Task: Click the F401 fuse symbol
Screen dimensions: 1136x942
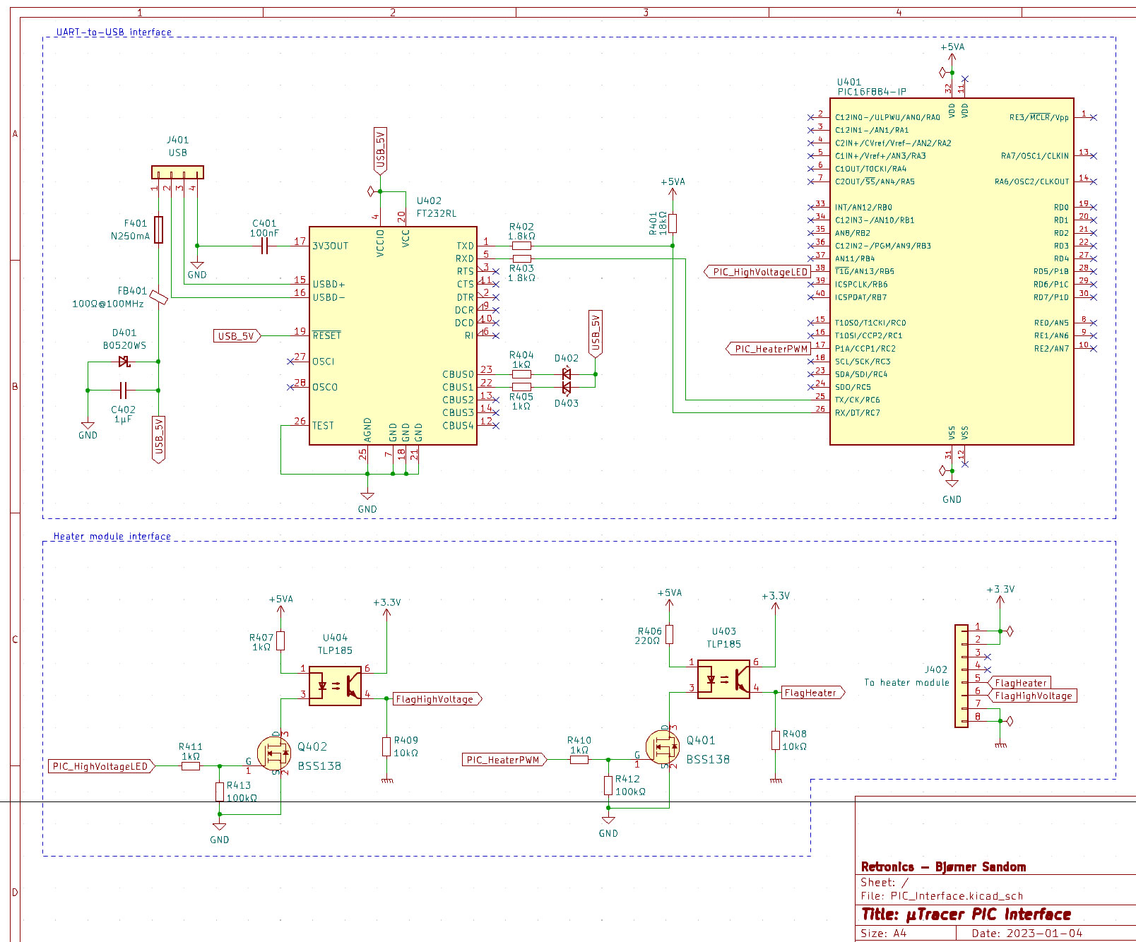Action: pos(158,229)
